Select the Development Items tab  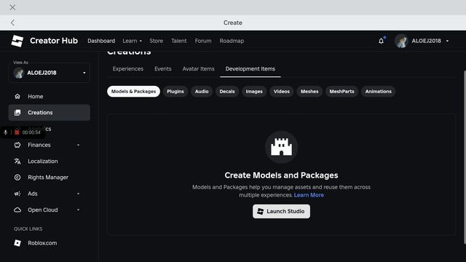tap(250, 69)
